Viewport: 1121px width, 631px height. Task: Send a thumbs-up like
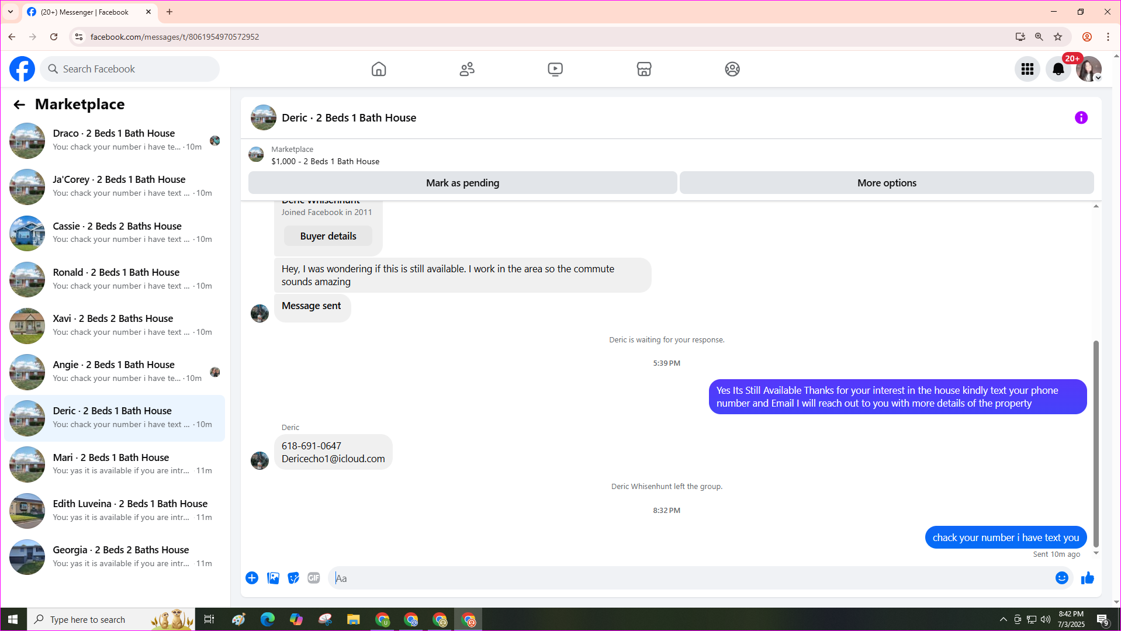click(x=1088, y=578)
